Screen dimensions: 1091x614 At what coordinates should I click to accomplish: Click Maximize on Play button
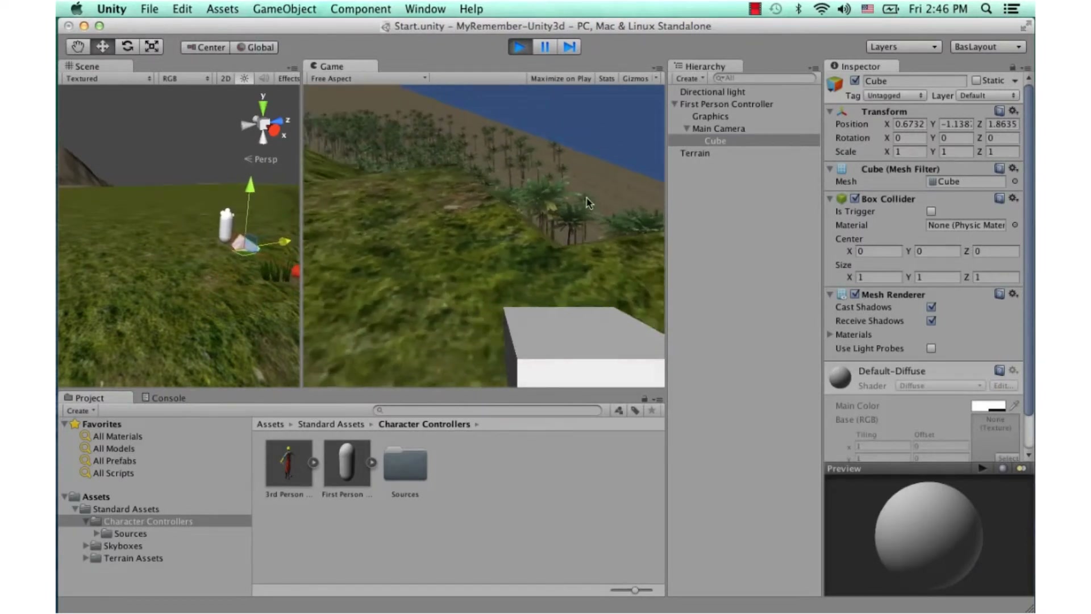560,78
